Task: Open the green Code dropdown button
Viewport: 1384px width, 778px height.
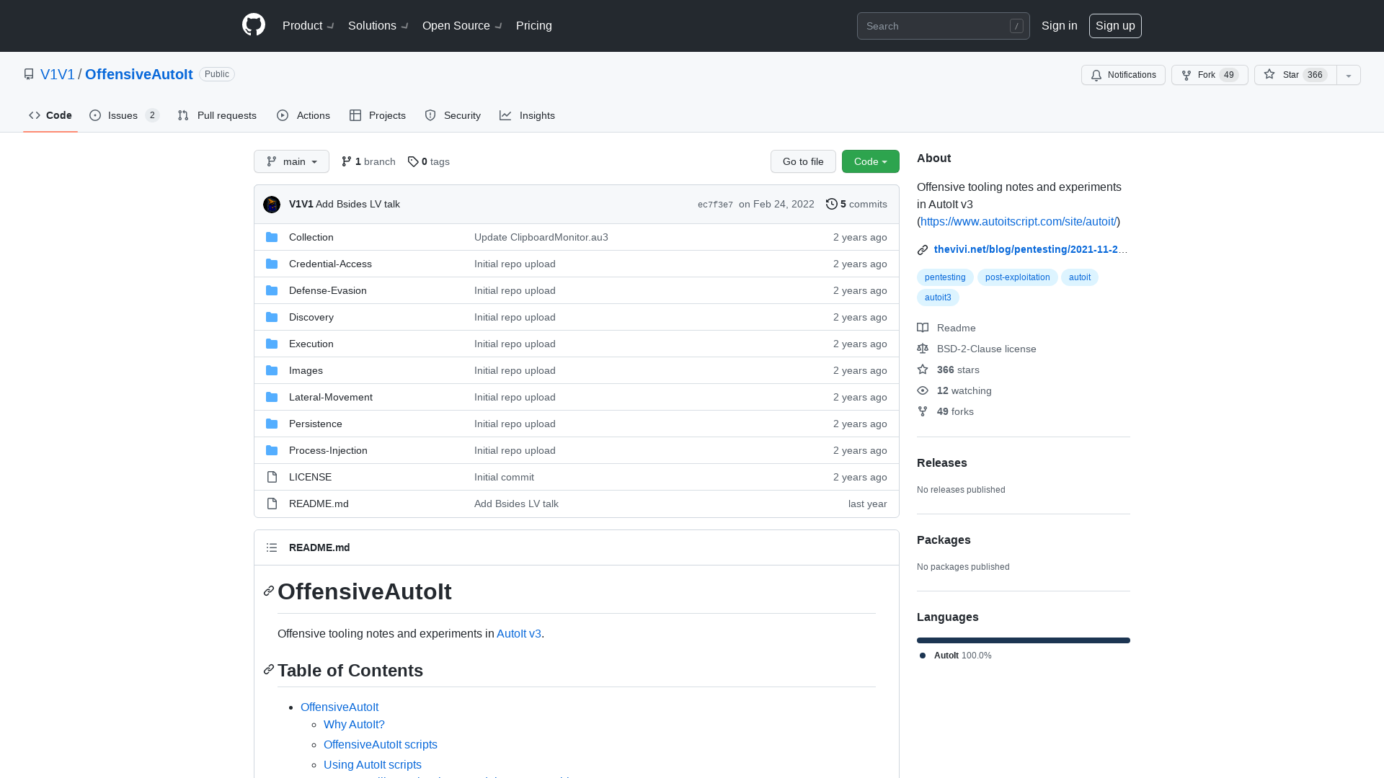Action: coord(871,161)
